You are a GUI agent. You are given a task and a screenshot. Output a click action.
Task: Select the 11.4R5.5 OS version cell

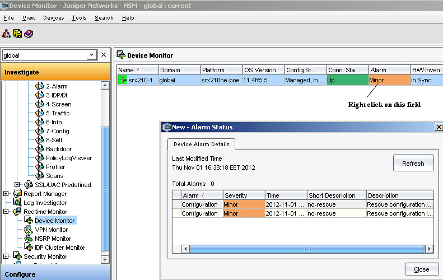coord(263,80)
